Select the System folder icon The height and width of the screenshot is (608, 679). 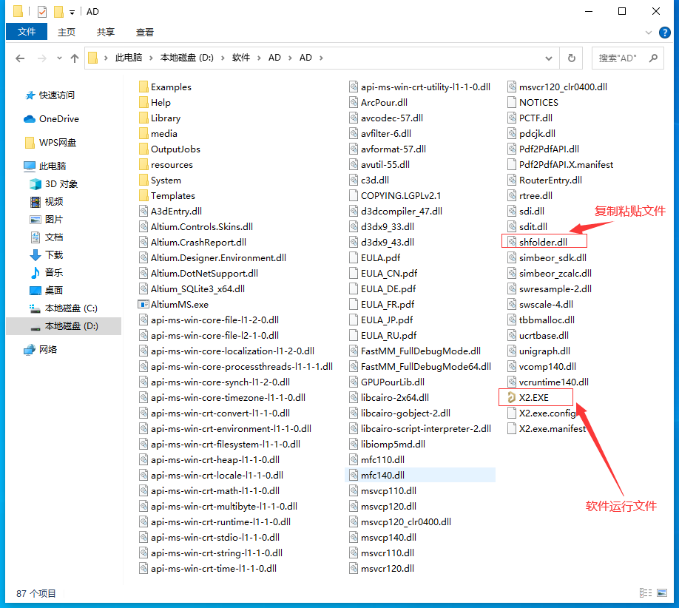[x=143, y=180]
